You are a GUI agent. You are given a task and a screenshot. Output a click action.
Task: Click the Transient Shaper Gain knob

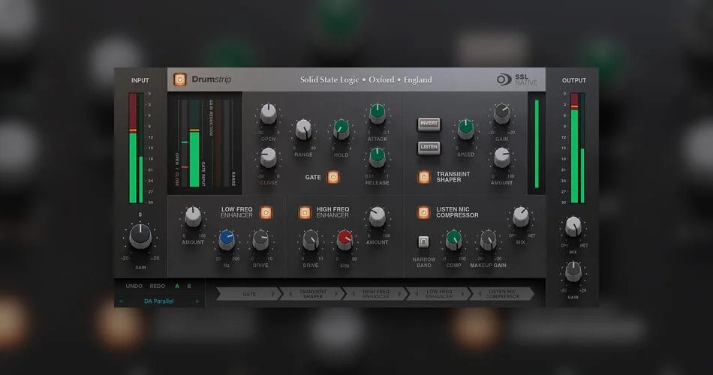point(501,114)
